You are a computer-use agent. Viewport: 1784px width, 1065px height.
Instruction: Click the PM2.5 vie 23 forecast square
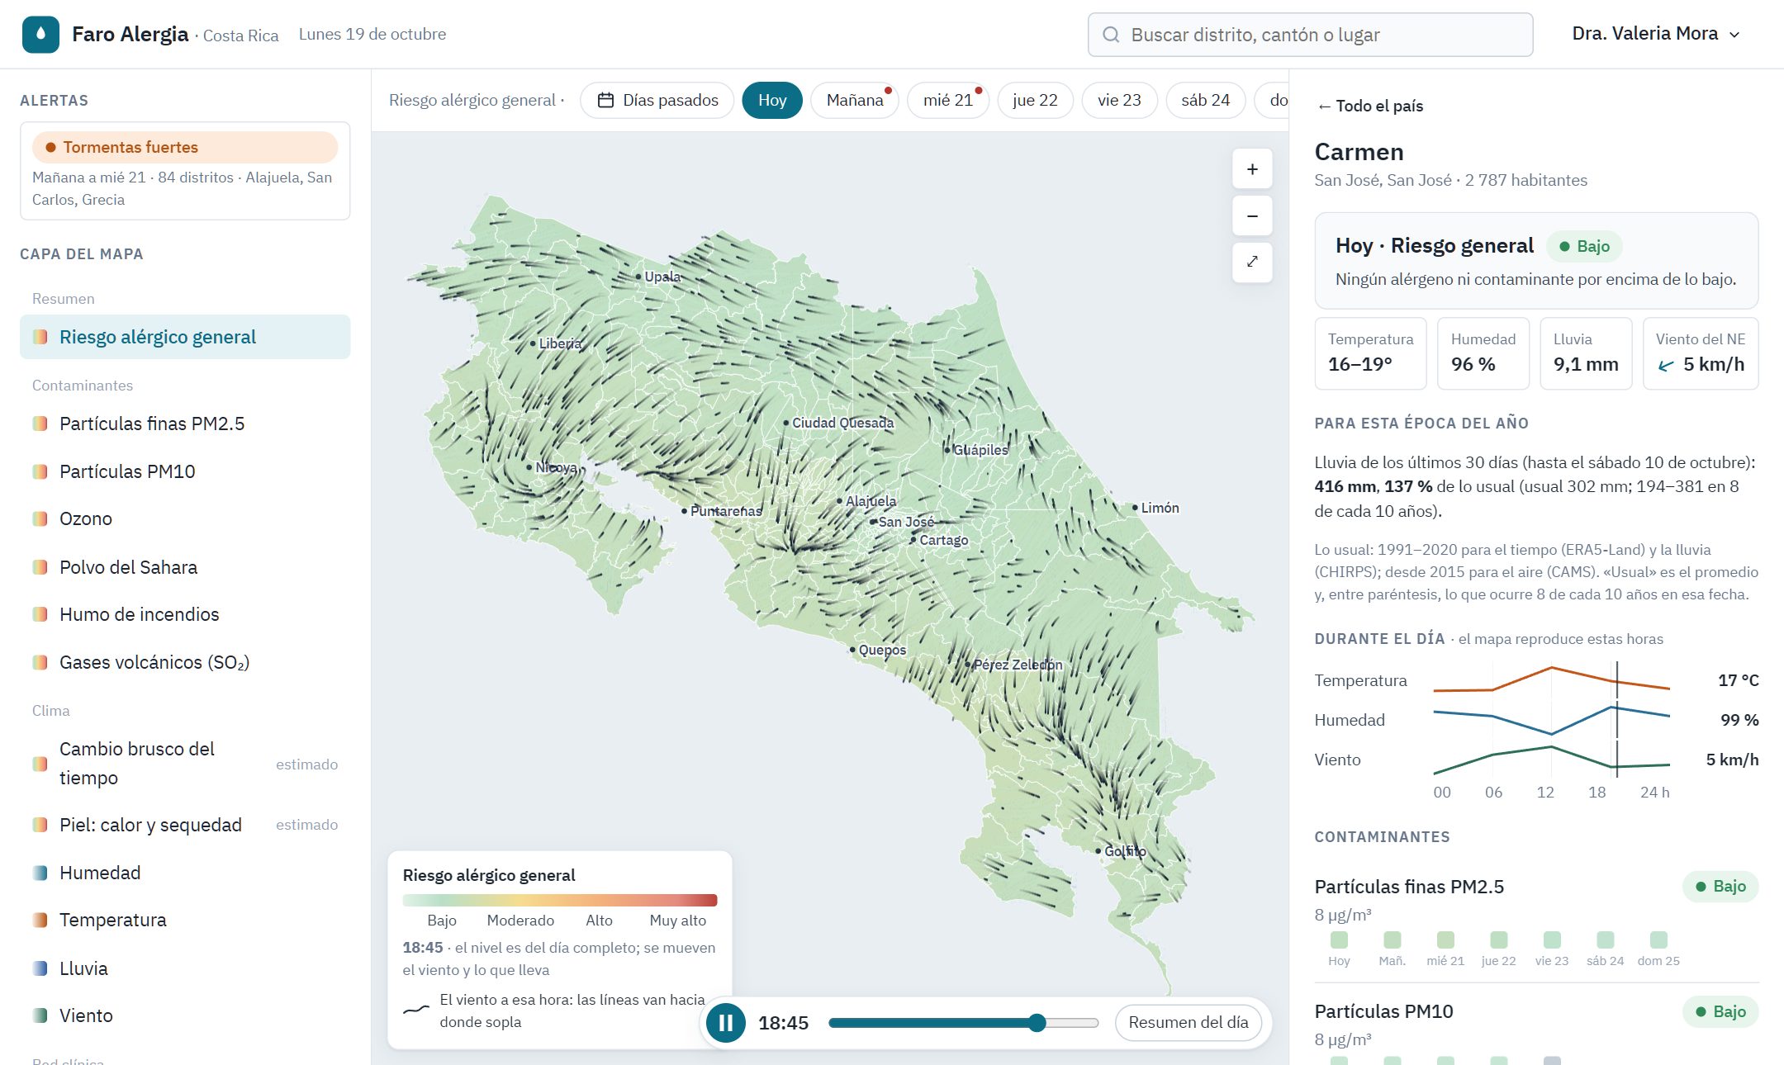click(x=1552, y=940)
